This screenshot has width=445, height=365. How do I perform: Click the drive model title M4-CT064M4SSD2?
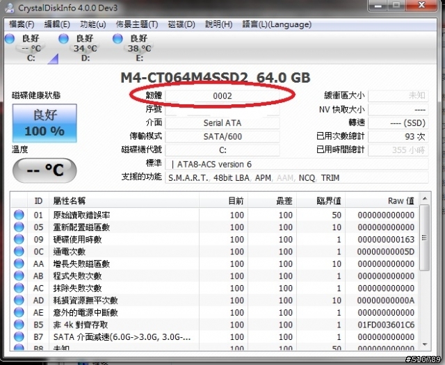(184, 77)
